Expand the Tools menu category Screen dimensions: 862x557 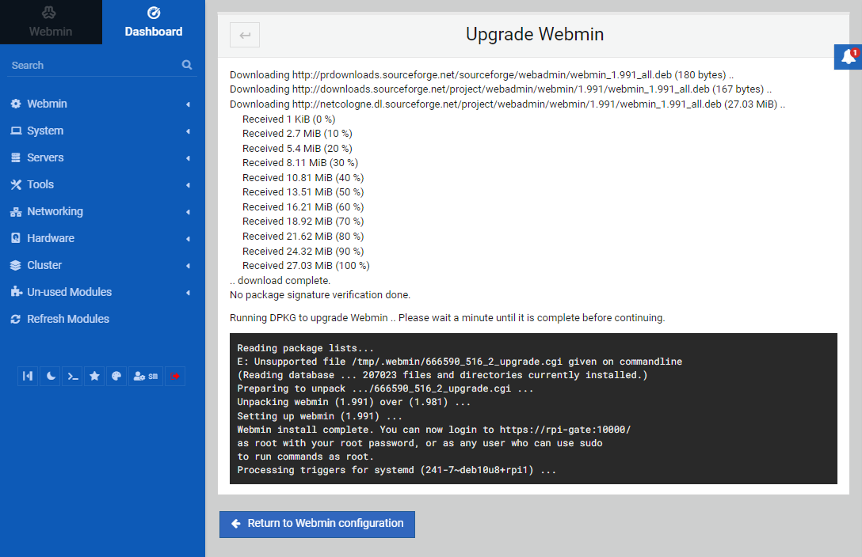click(102, 184)
